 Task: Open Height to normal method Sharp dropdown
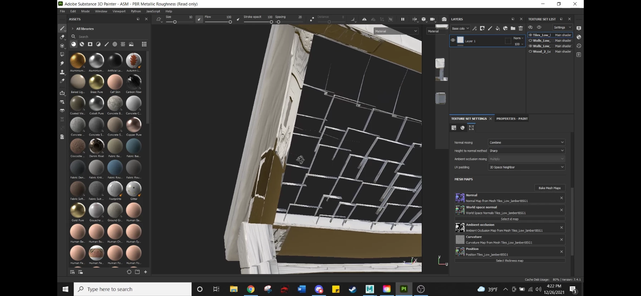pos(527,151)
